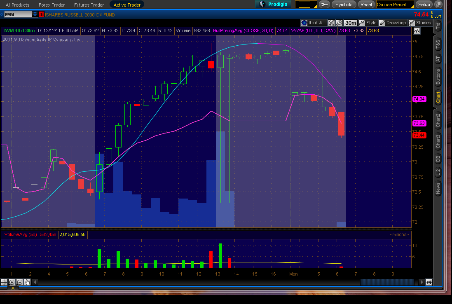The height and width of the screenshot is (304, 452).
Task: Open the L2 side tab
Action: 438,173
